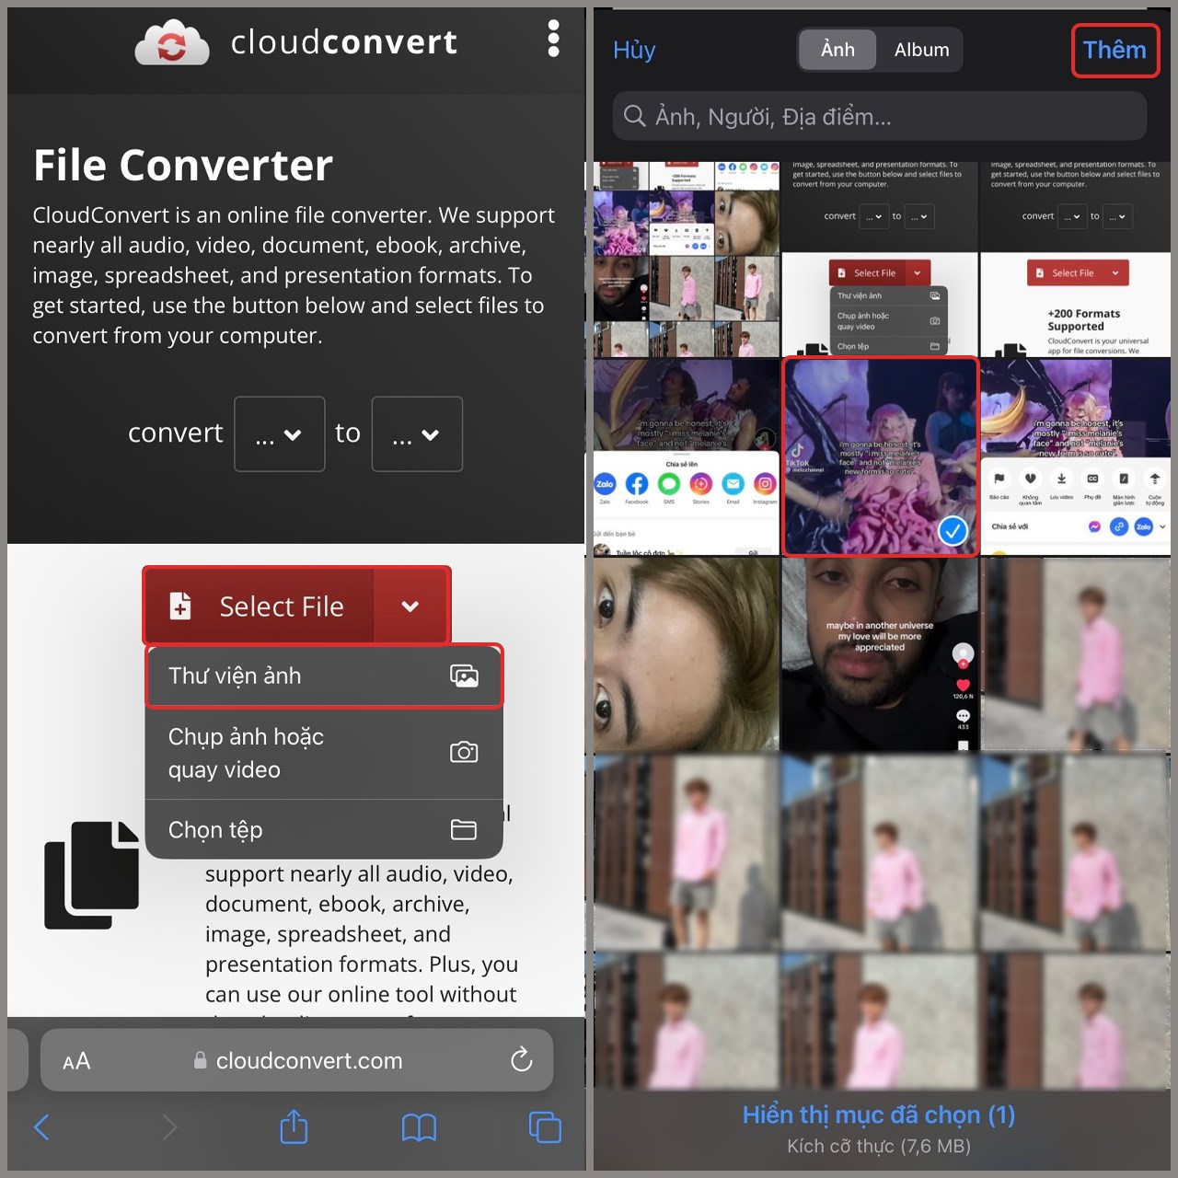1178x1178 pixels.
Task: Switch to the Ảnh tab
Action: click(x=837, y=50)
